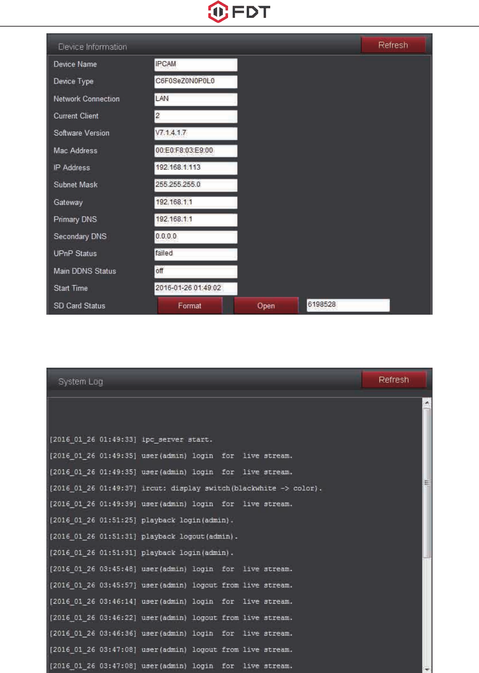
Task: Click the 01:51:25 playback login log entry
Action: [142, 521]
